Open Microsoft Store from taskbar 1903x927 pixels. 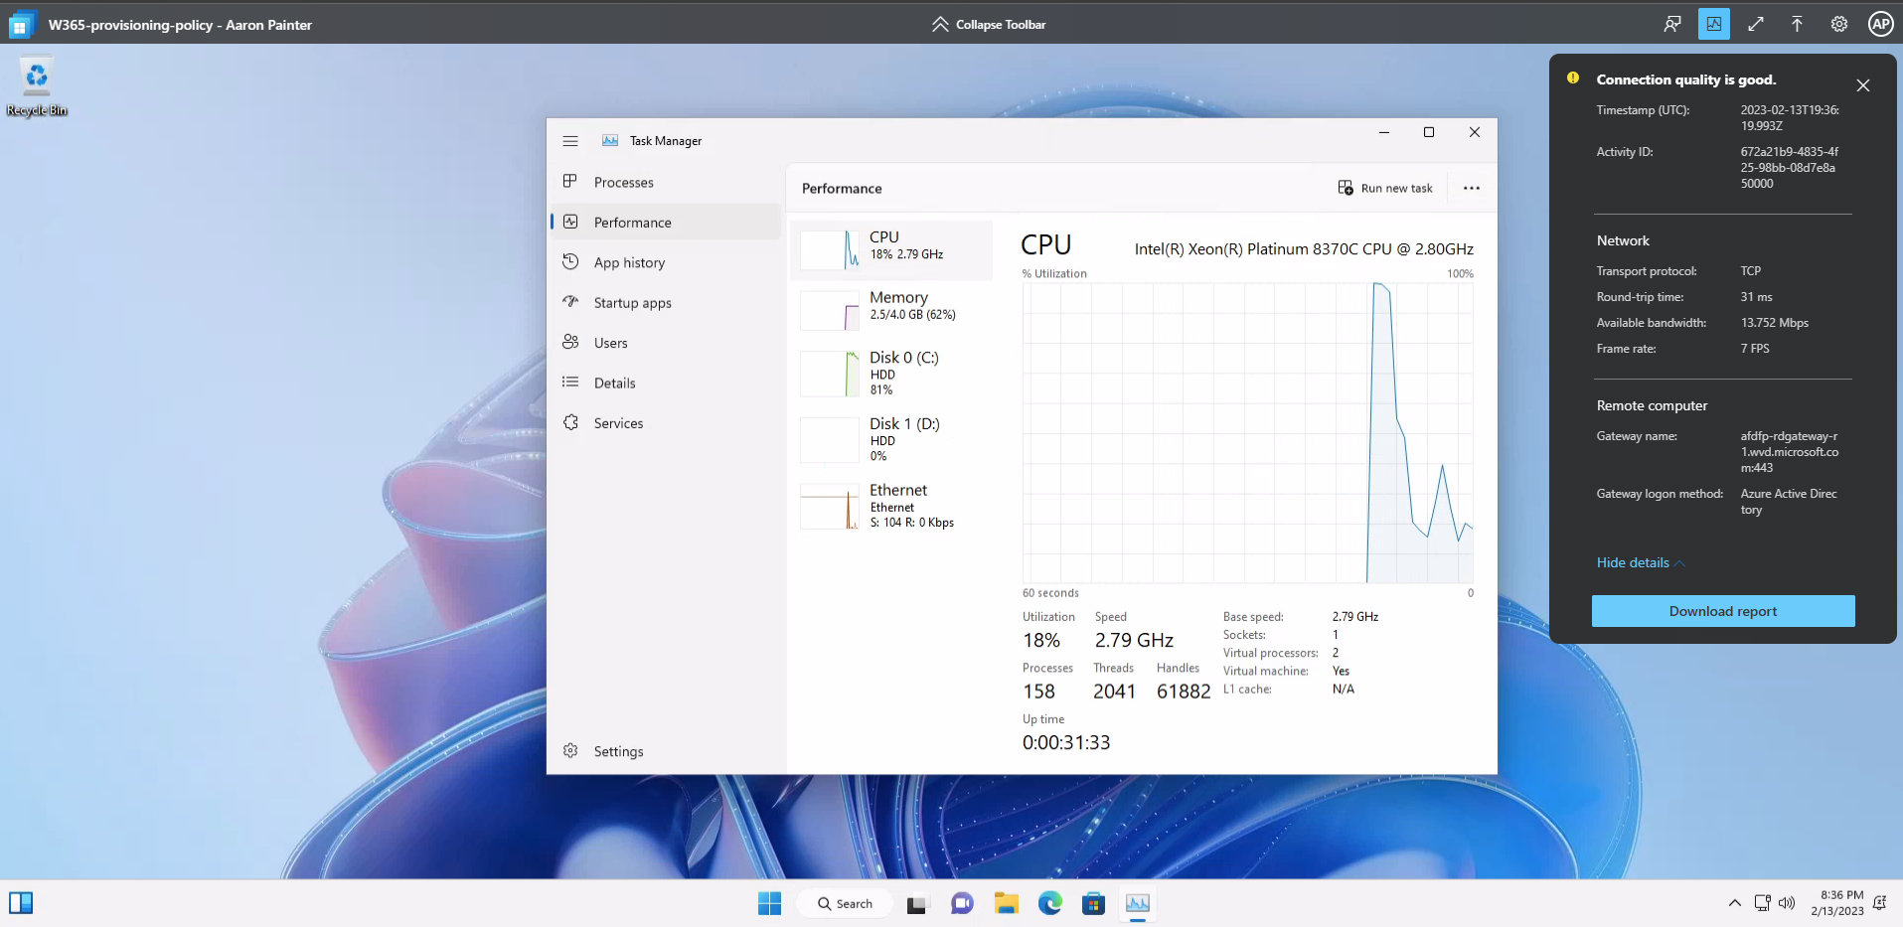[1094, 904]
